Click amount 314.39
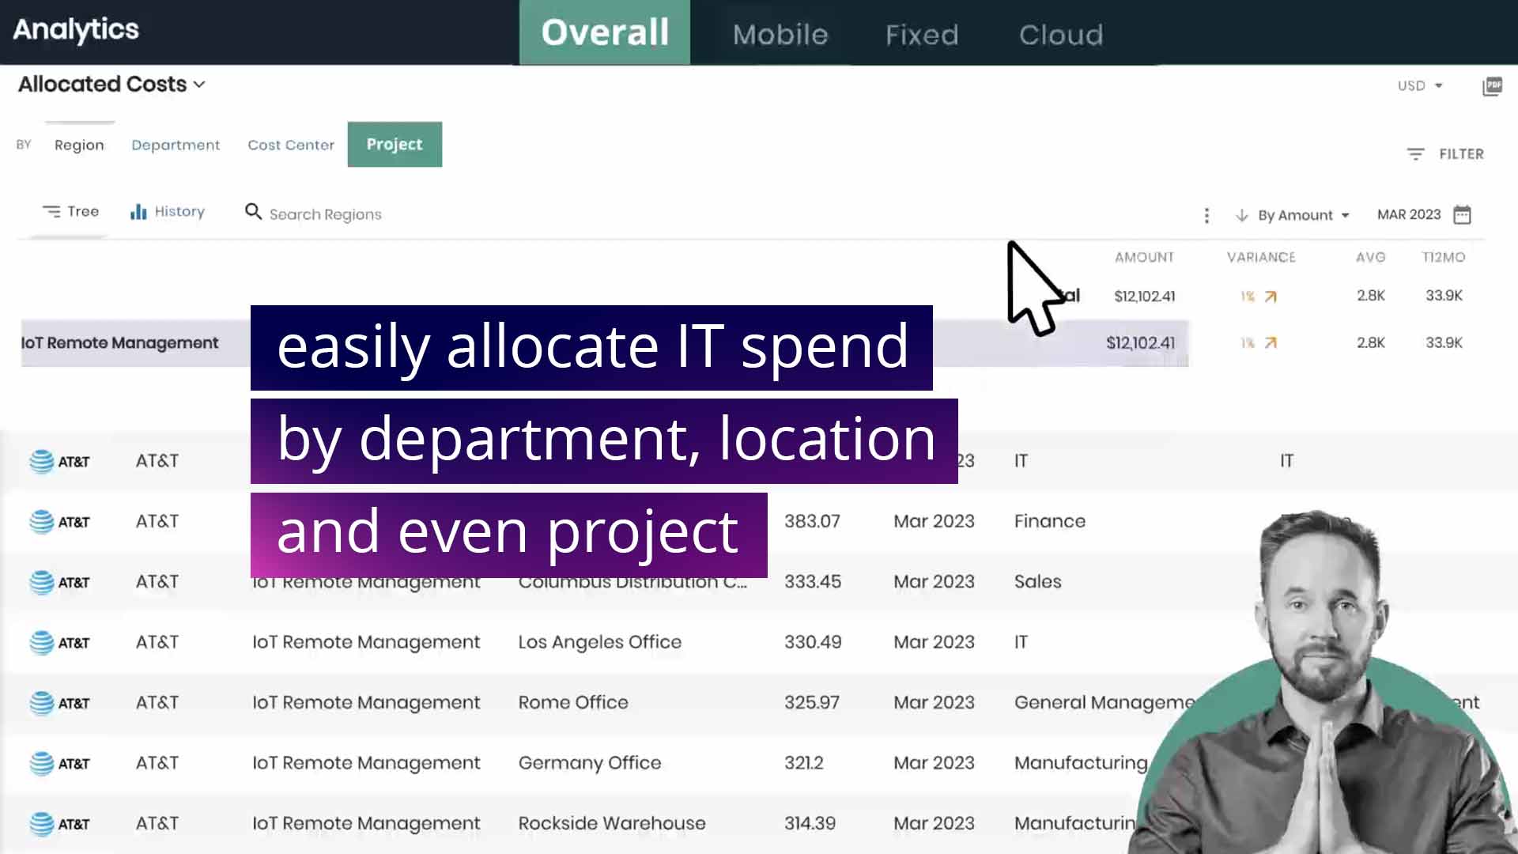The image size is (1518, 854). (810, 823)
